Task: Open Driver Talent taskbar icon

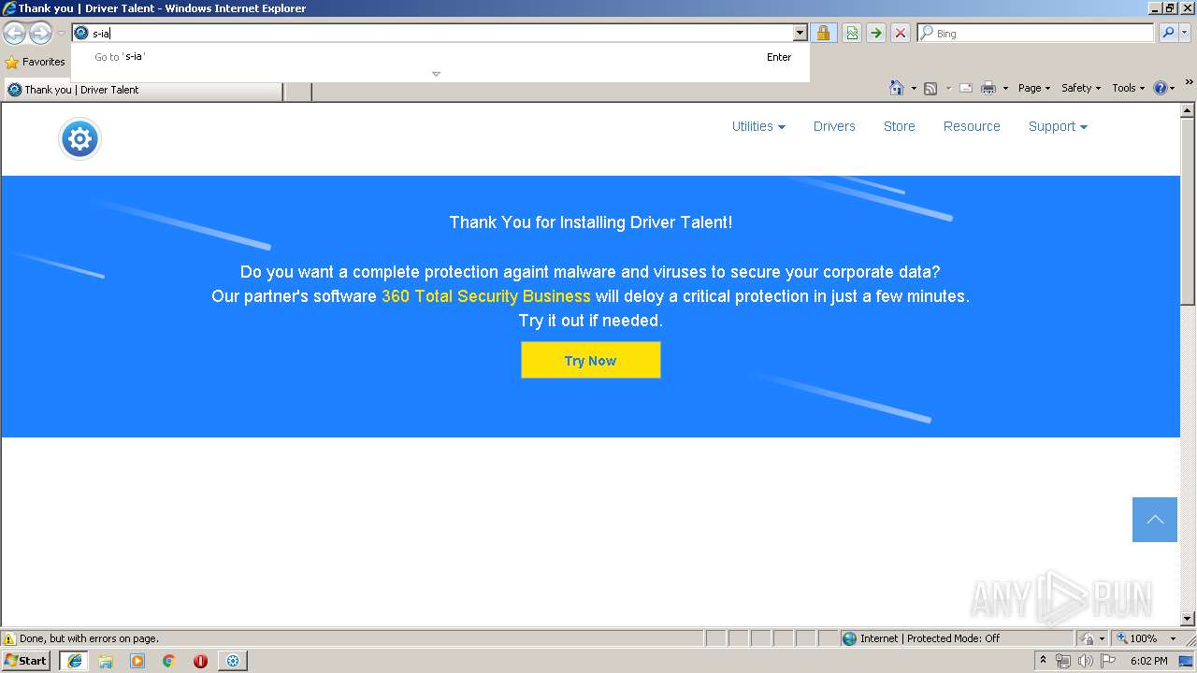Action: 233,661
